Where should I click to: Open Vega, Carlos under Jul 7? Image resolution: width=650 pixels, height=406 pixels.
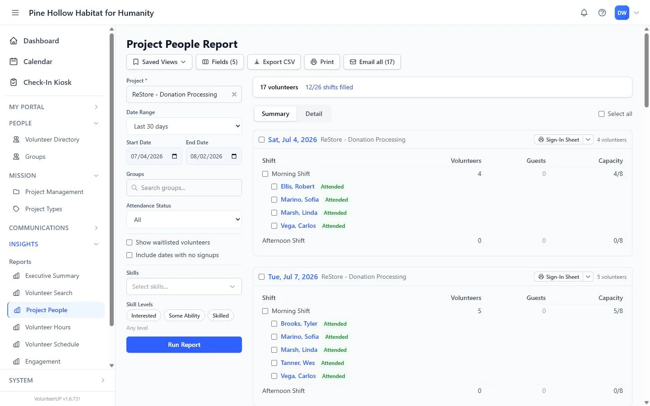[298, 376]
